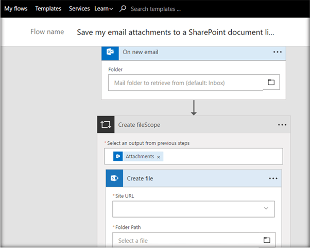Click the Outlook icon in Attachments token
310x248 pixels.
pos(118,156)
